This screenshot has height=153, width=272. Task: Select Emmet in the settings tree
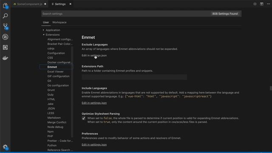coord(52,67)
